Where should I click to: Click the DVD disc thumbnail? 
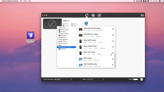pos(52,24)
